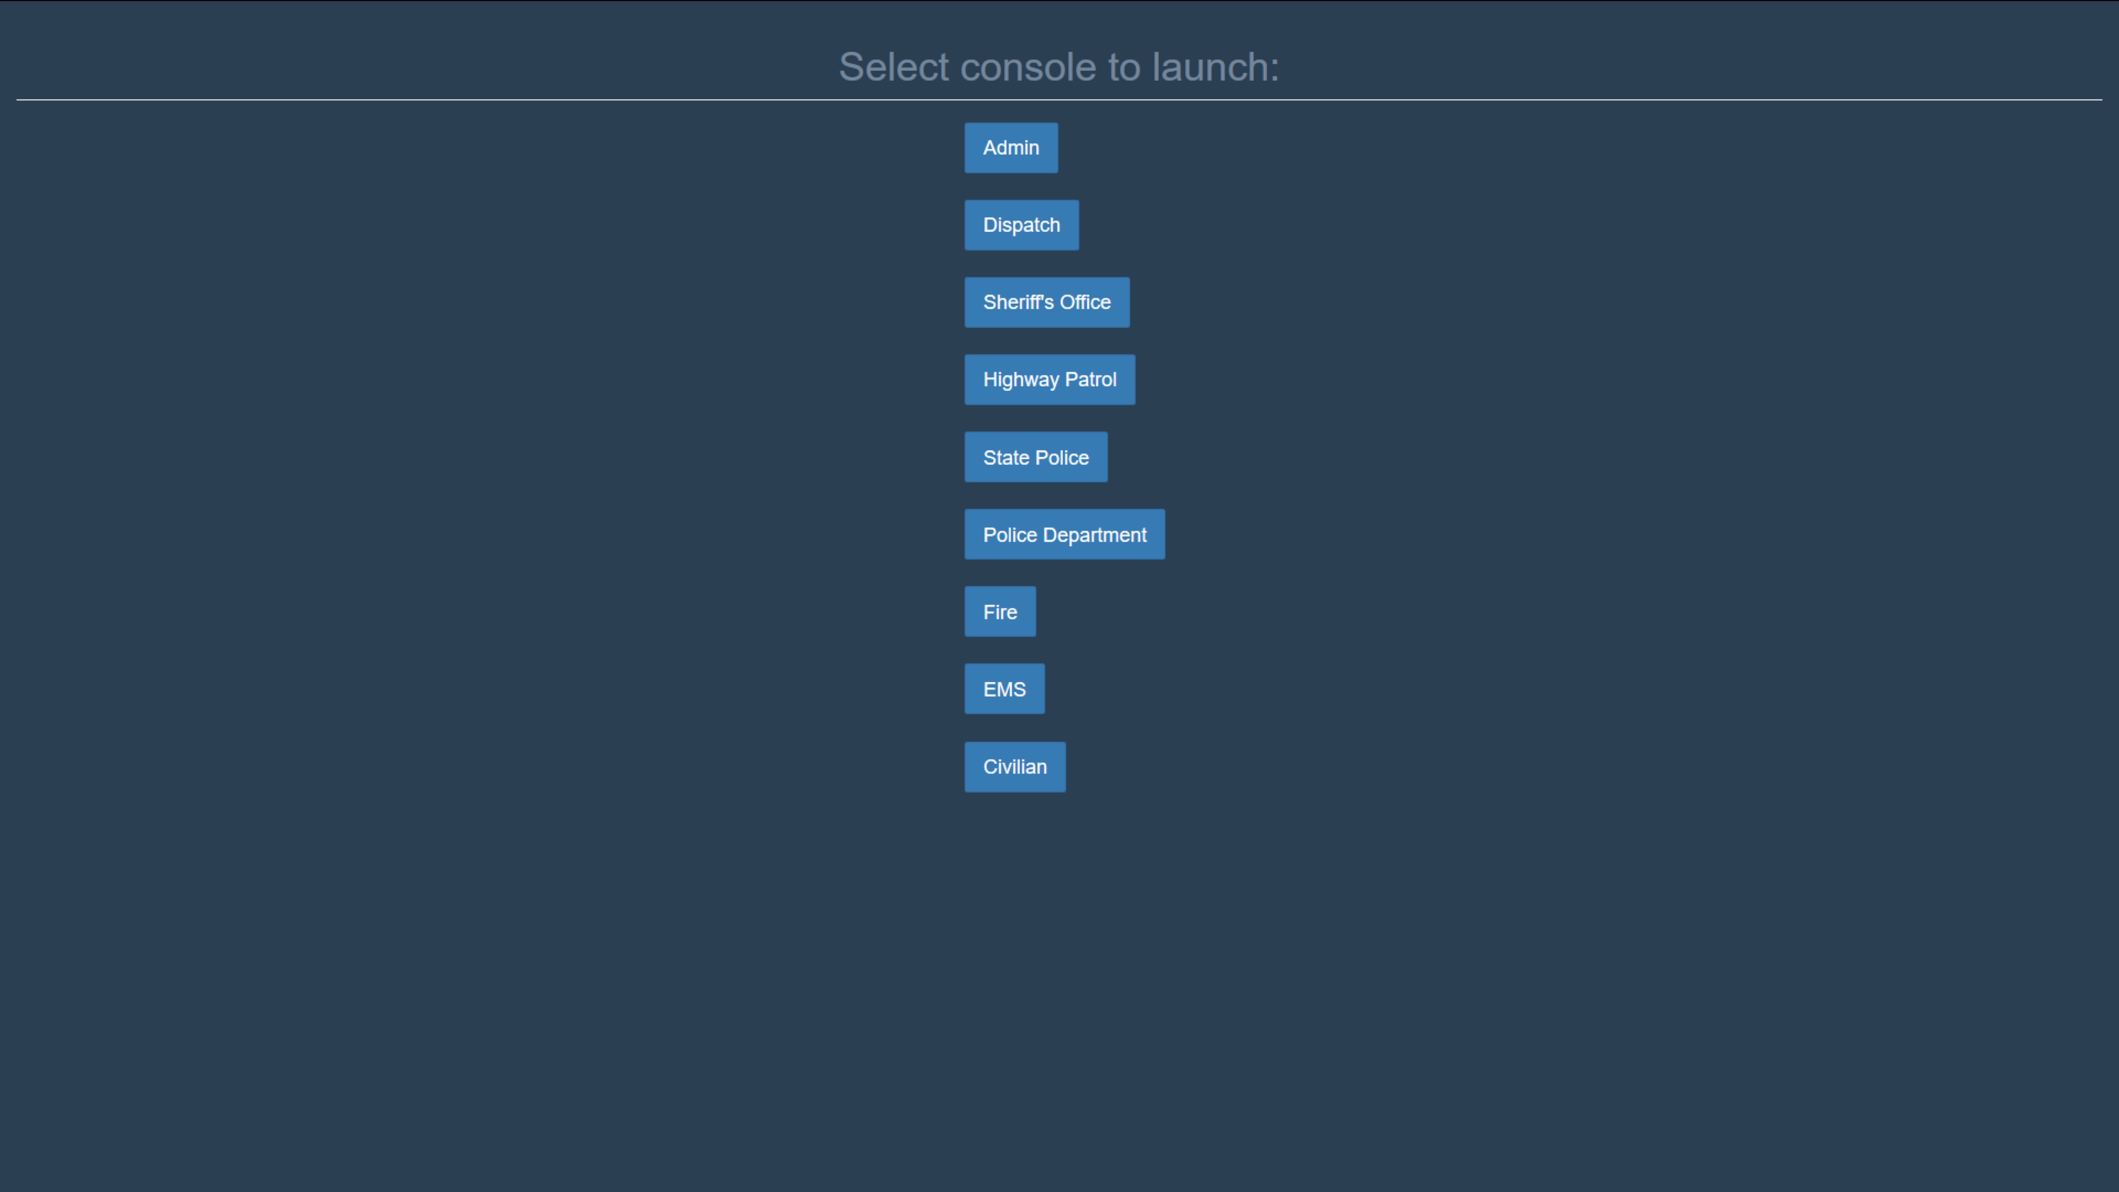Select the Sheriff's Office console
This screenshot has height=1192, width=2119.
(x=1047, y=303)
